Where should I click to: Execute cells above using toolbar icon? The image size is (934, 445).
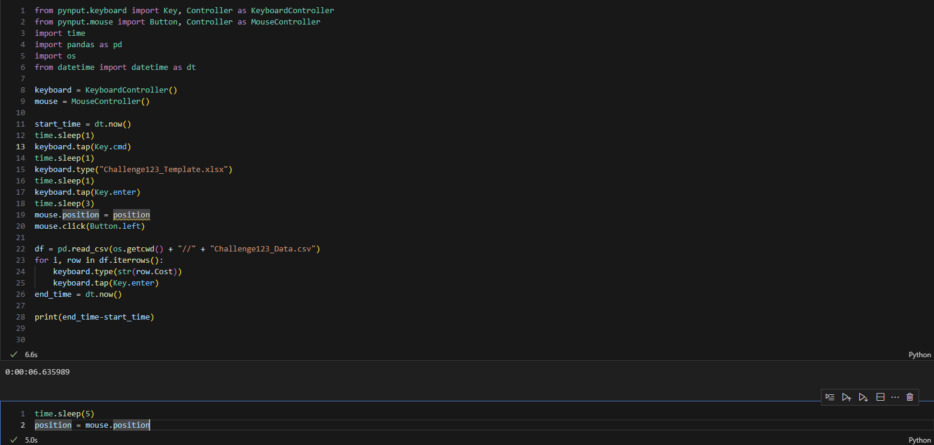[846, 397]
